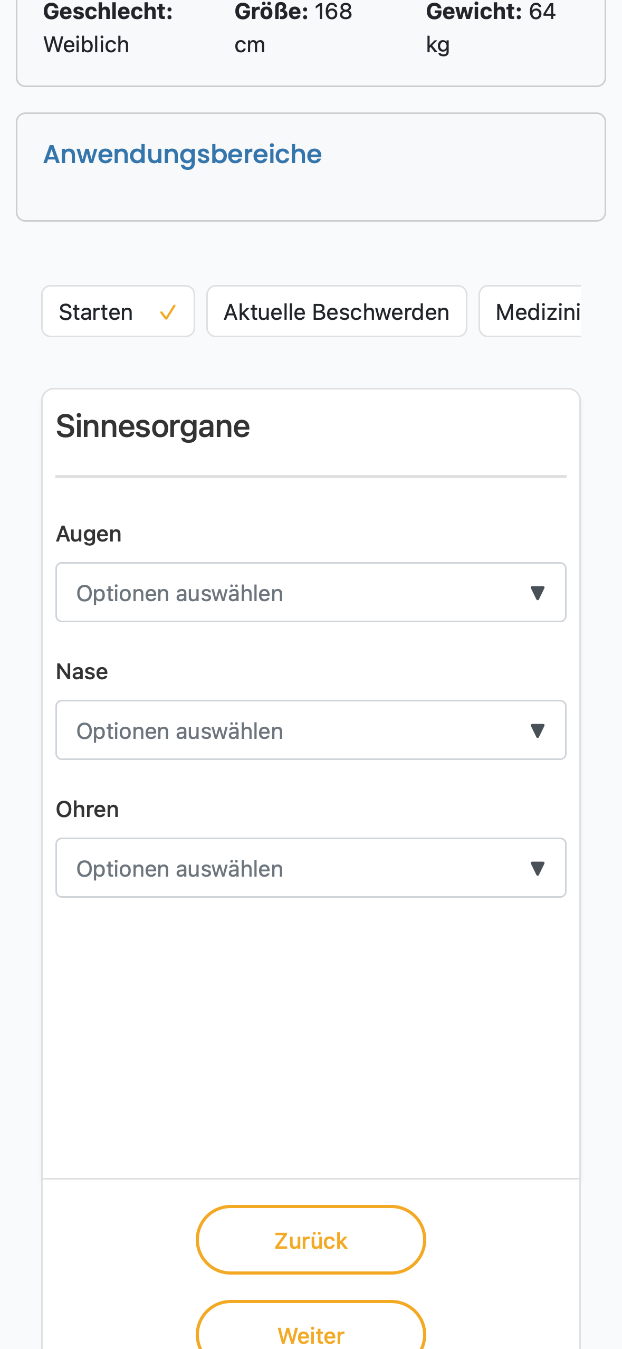
Task: Open the Aktuelle Beschwerden tab
Action: [337, 311]
